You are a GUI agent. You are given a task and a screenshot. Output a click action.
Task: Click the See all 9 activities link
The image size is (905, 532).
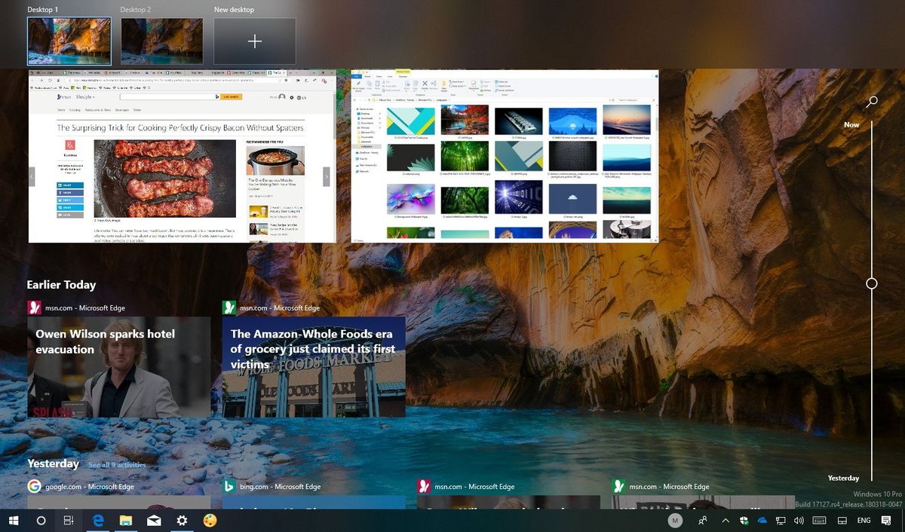click(117, 465)
